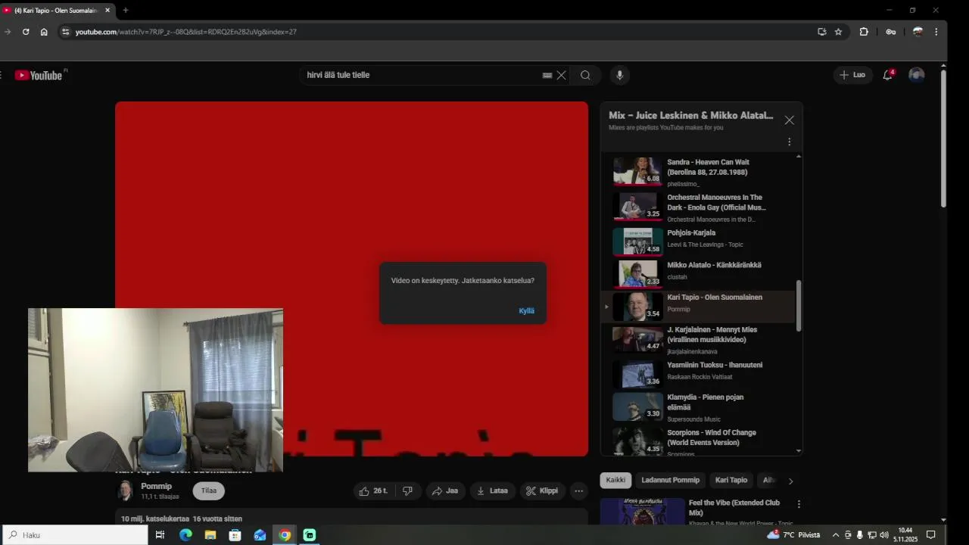Select the Kaikki filter chip
969x545 pixels.
(x=615, y=480)
